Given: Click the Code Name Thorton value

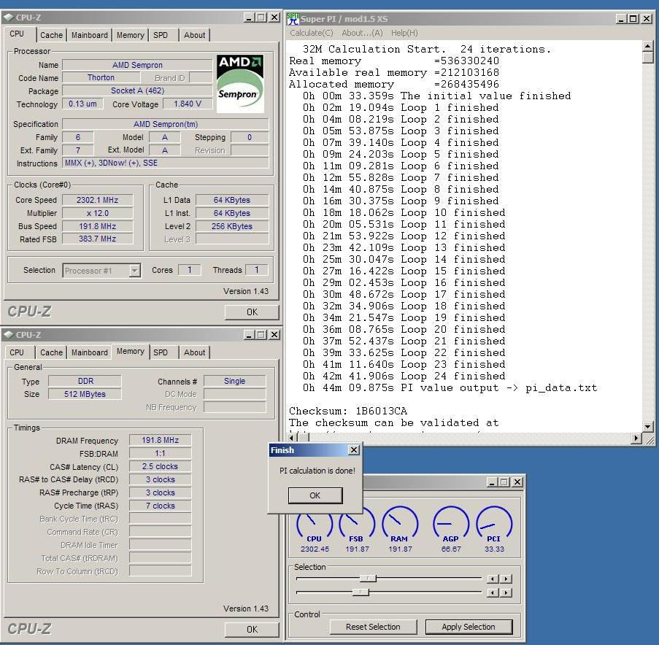Looking at the screenshot, I should (x=101, y=78).
